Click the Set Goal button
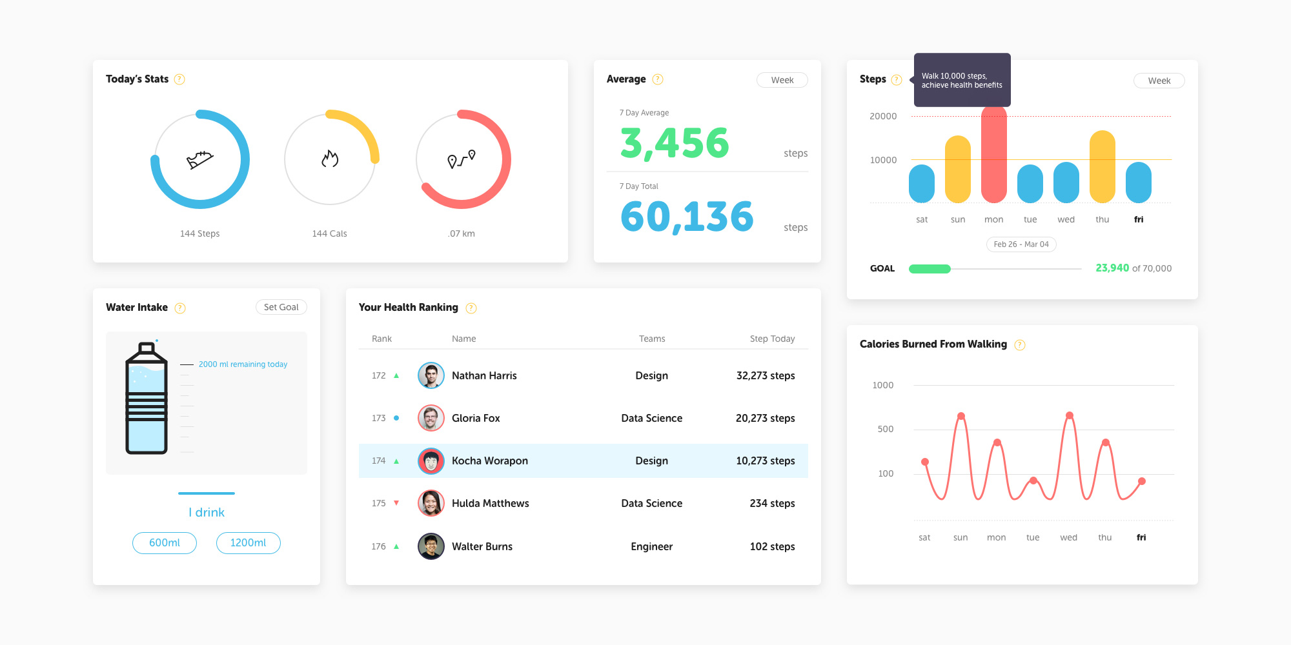The width and height of the screenshot is (1291, 645). [281, 307]
